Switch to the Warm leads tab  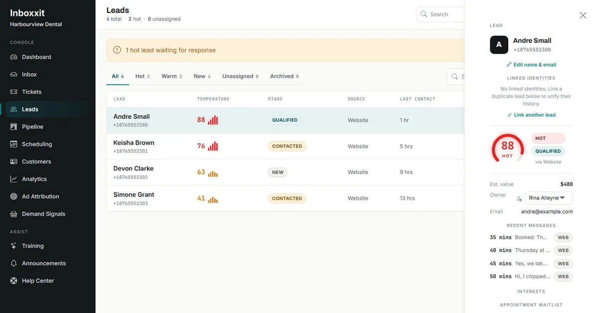click(x=172, y=76)
